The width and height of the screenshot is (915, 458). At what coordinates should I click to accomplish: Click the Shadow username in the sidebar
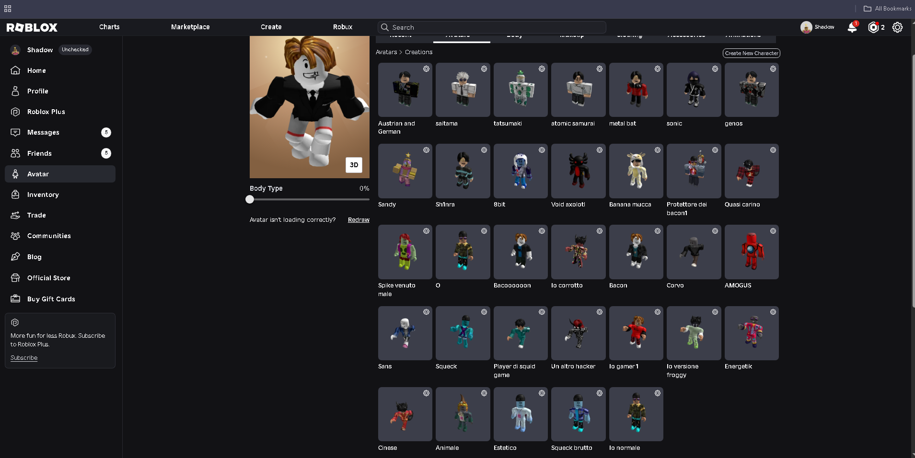point(40,50)
